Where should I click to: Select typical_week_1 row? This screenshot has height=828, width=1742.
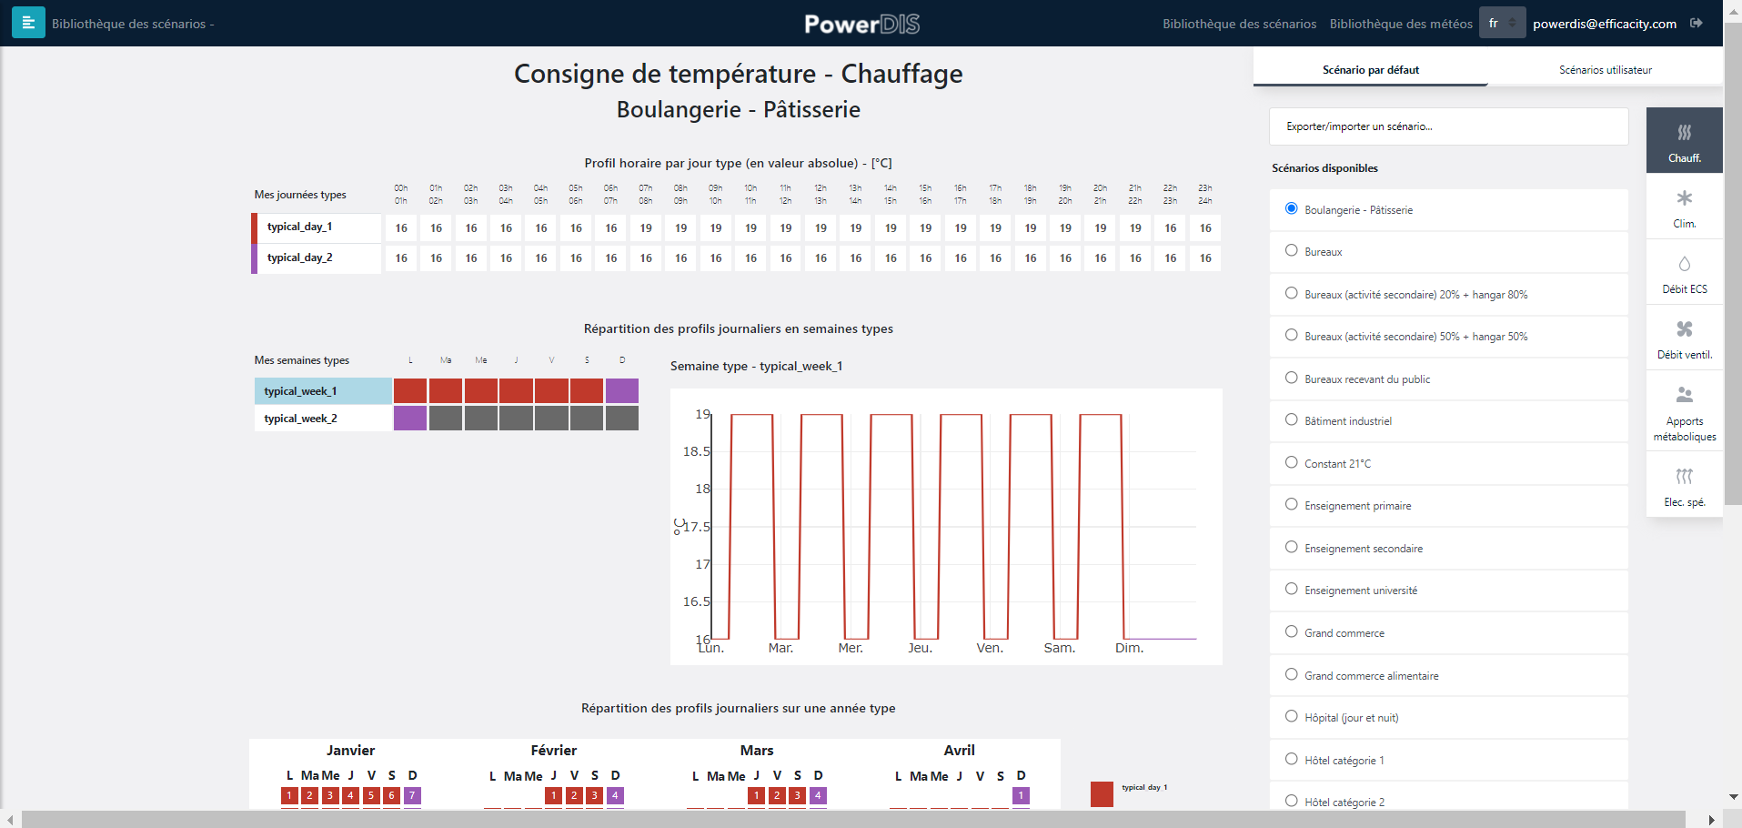[323, 391]
